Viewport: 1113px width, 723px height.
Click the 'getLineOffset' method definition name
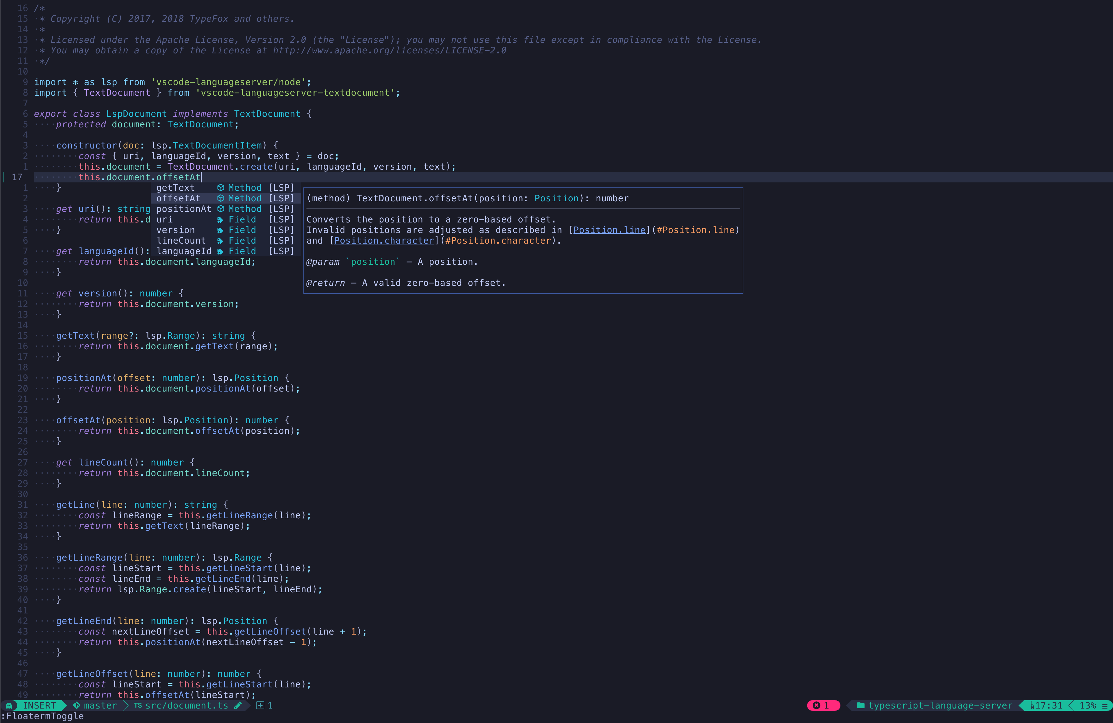coord(92,674)
